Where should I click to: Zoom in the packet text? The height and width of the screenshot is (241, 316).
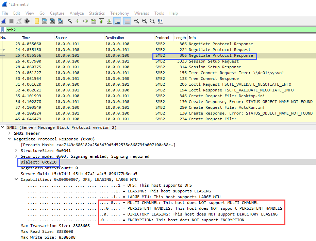click(137, 21)
